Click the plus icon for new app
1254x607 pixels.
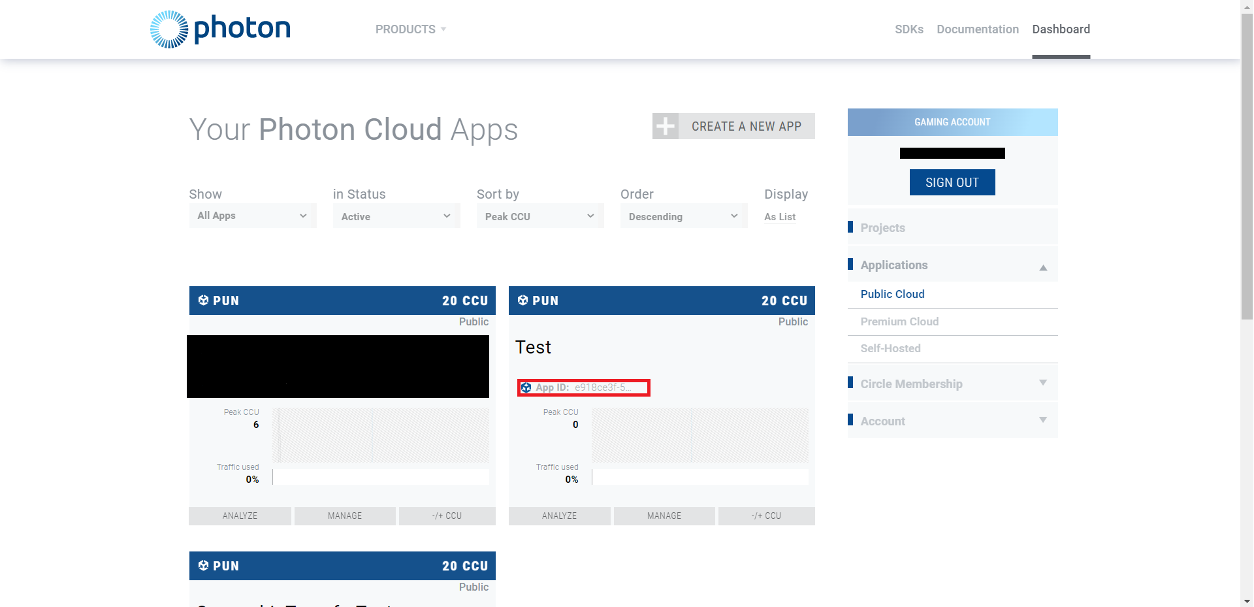(666, 126)
